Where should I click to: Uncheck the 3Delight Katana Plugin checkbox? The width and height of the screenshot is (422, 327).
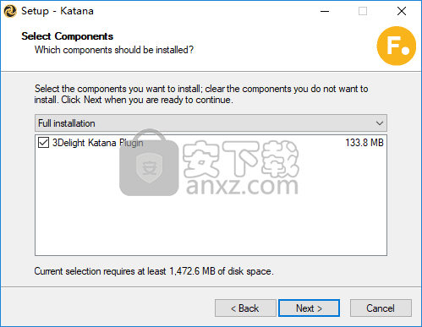click(x=43, y=143)
